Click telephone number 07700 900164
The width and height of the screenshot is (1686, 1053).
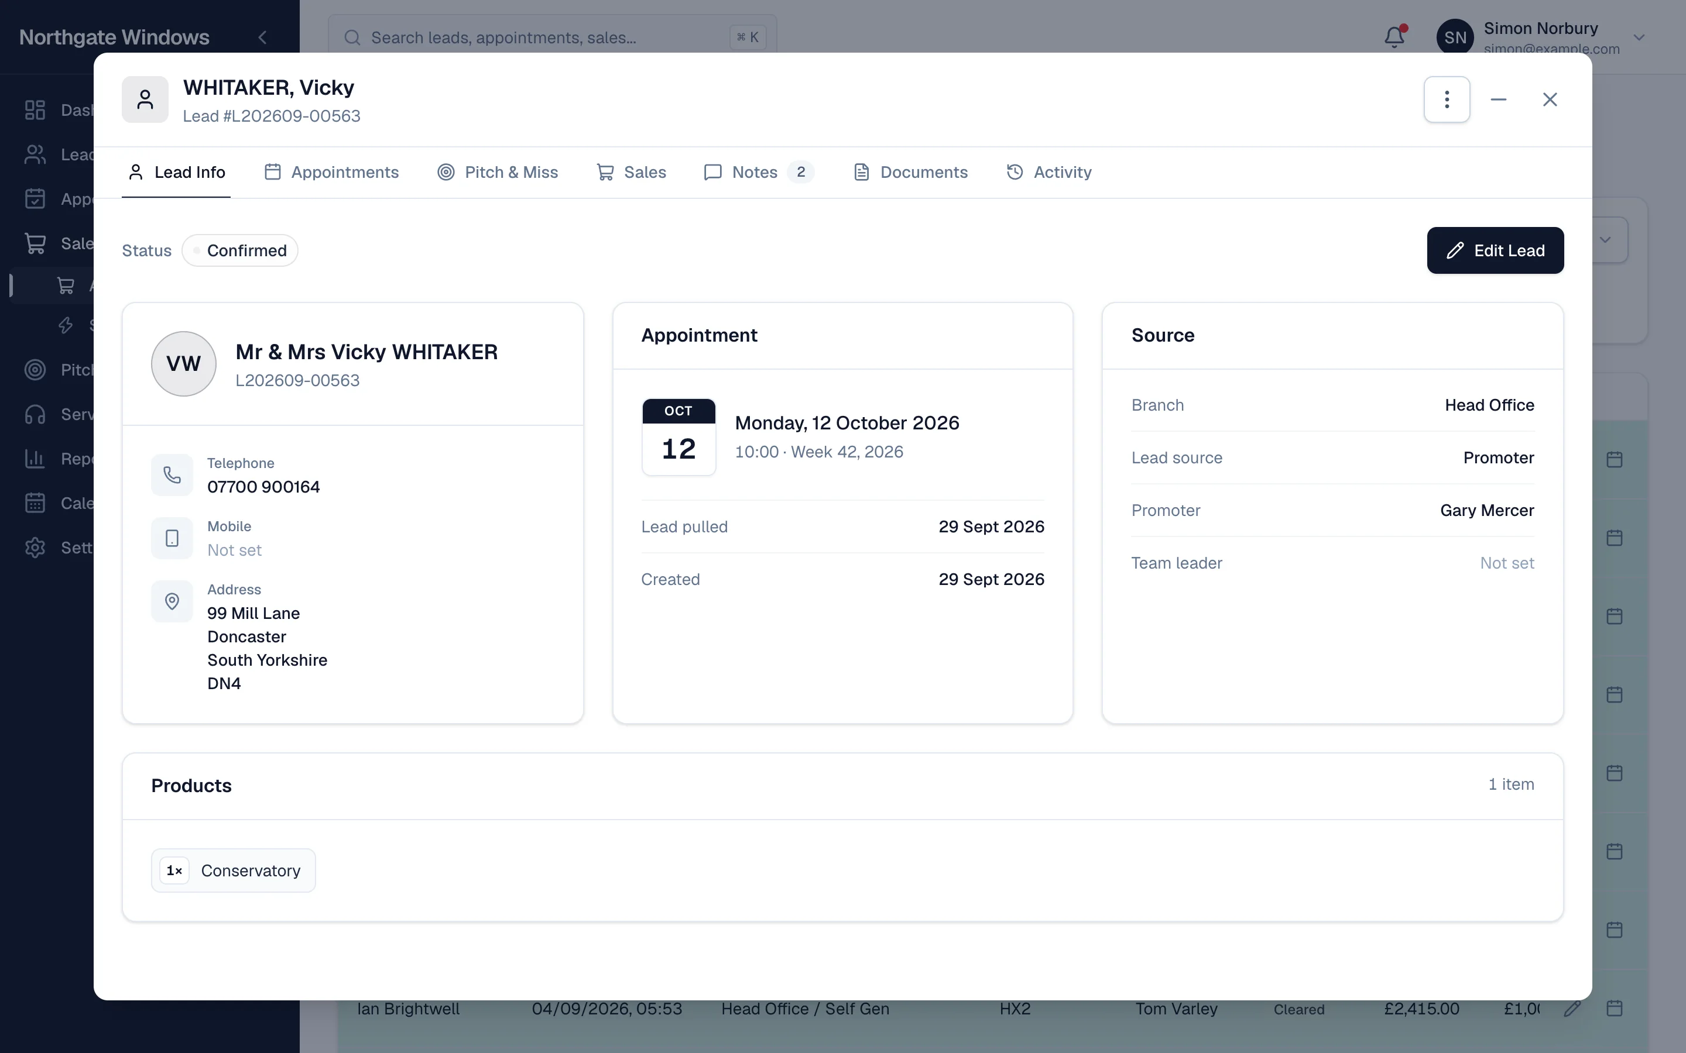[x=263, y=487]
